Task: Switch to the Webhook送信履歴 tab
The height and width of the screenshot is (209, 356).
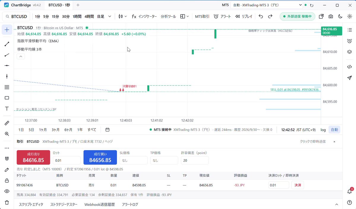Action: click(x=99, y=205)
